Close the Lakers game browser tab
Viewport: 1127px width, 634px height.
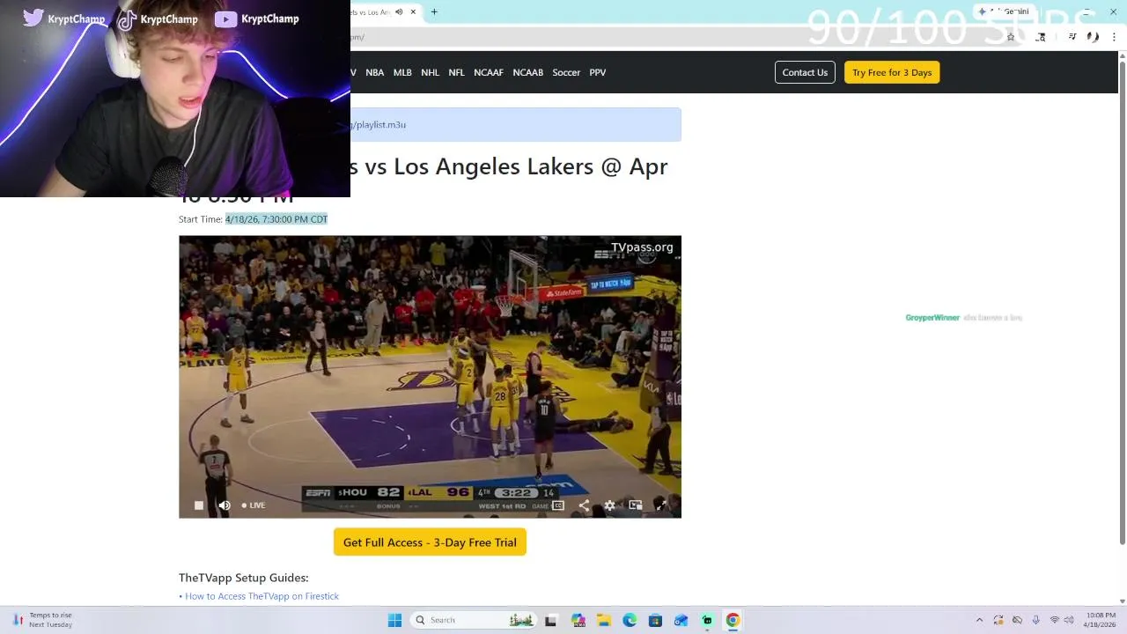413,12
